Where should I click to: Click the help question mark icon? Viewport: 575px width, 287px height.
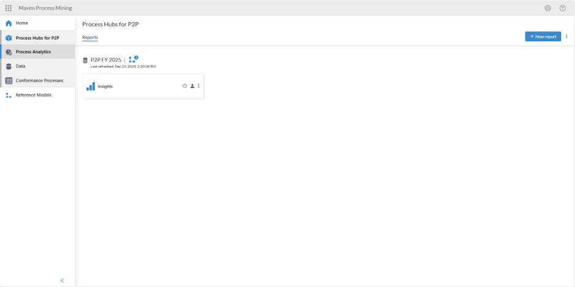point(563,8)
